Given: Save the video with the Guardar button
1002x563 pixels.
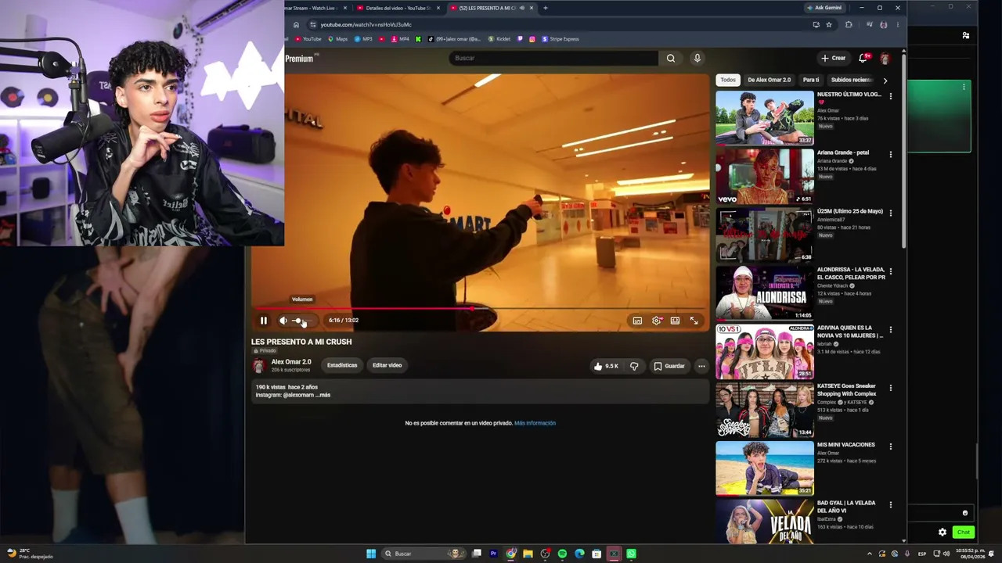Looking at the screenshot, I should (669, 366).
